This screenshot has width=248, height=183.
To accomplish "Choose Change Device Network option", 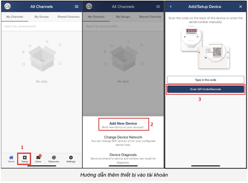I will (x=123, y=141).
